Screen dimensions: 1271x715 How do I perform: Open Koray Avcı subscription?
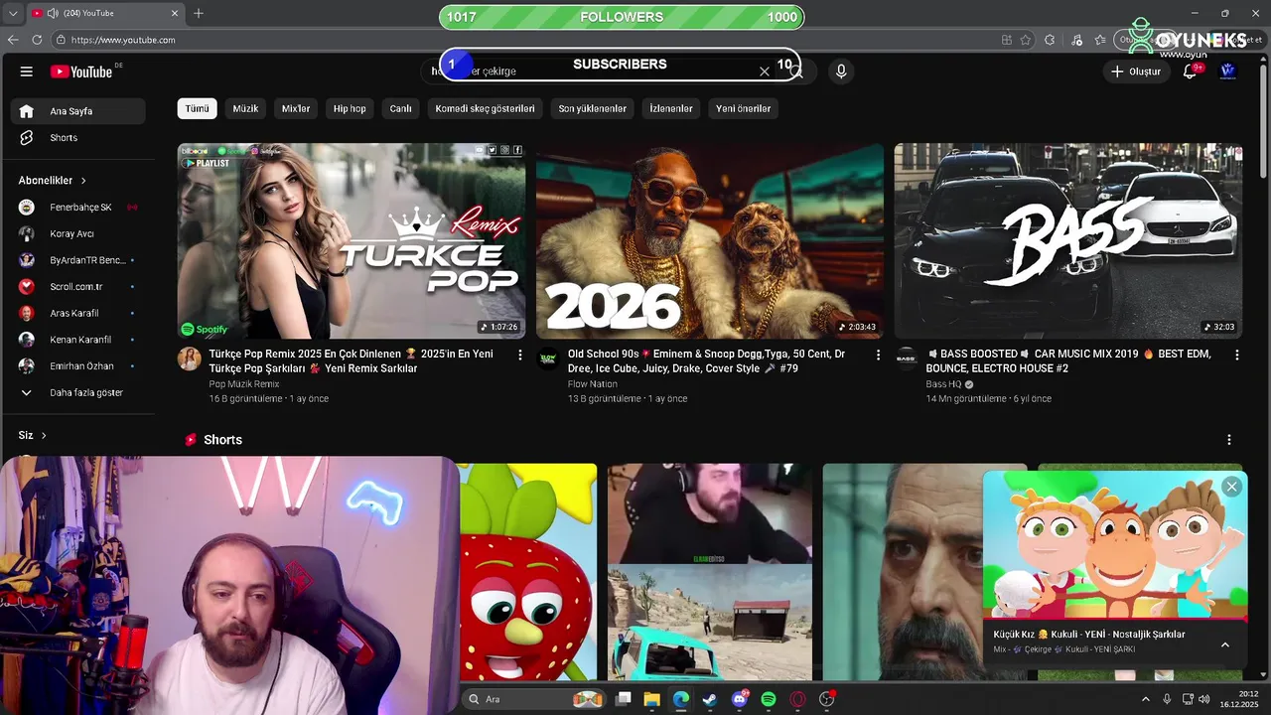(79, 233)
